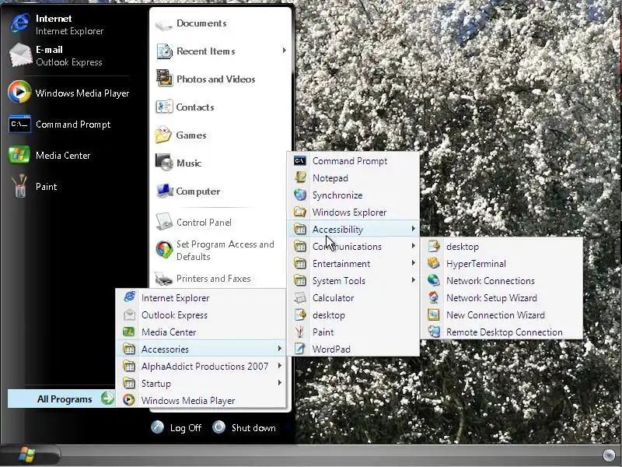Select Internet Explorer in All Programs list
This screenshot has height=467, width=622.
click(x=201, y=297)
